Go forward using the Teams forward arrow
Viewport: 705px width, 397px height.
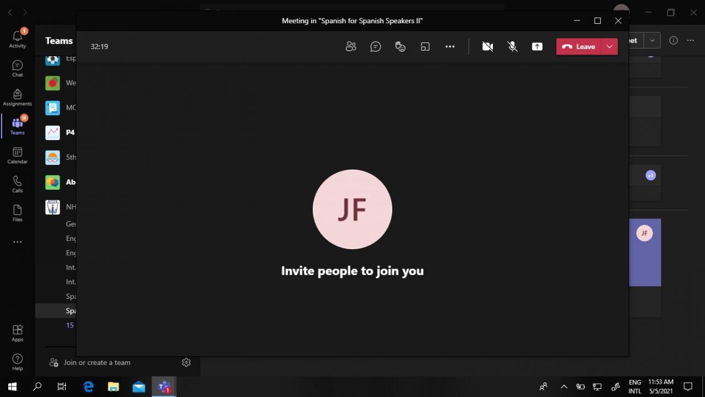[25, 12]
